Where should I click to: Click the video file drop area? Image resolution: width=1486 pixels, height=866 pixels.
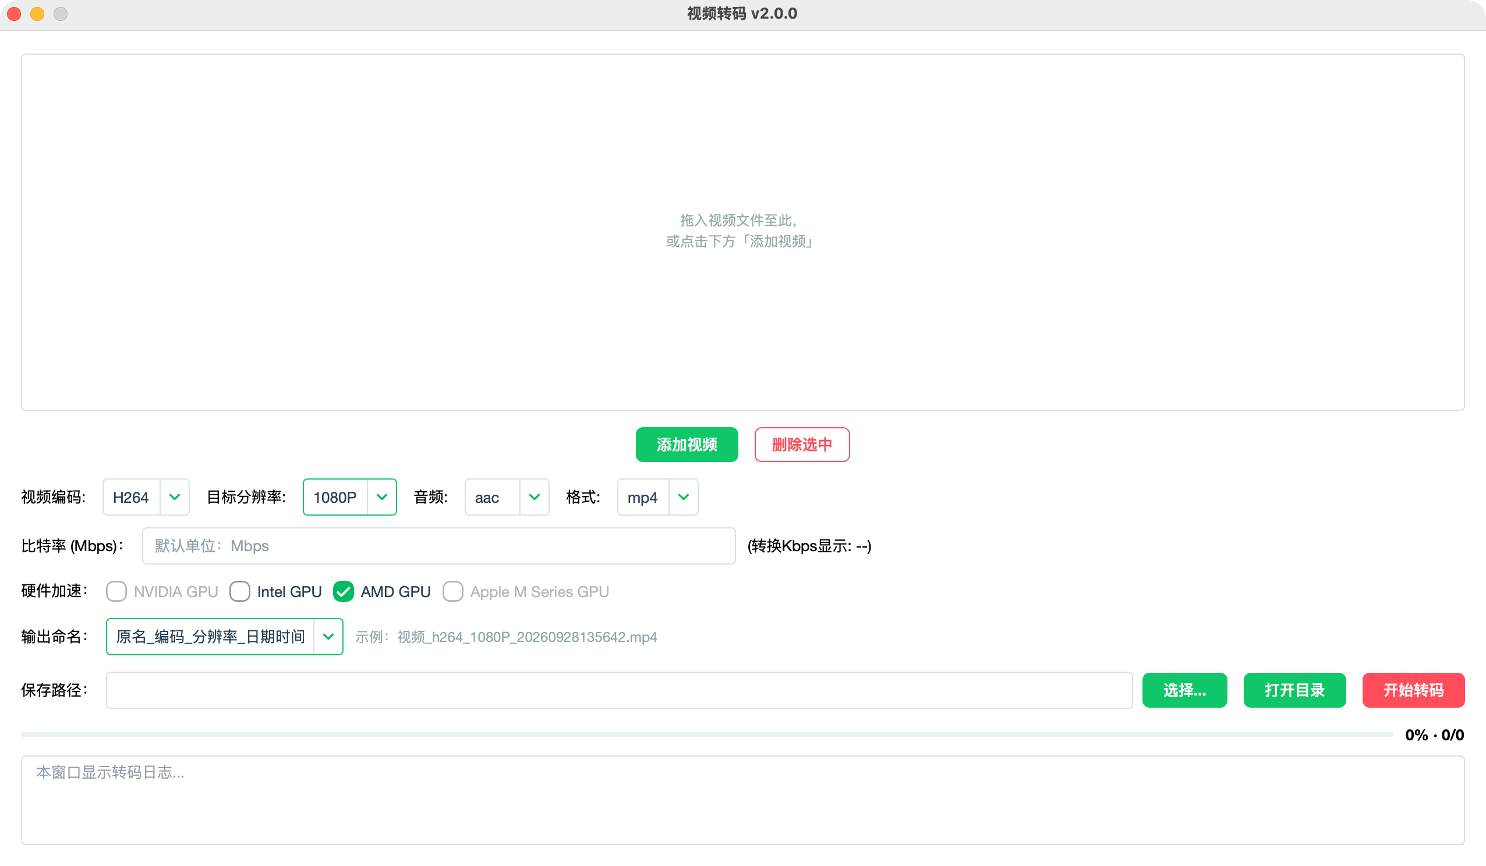[x=743, y=232]
